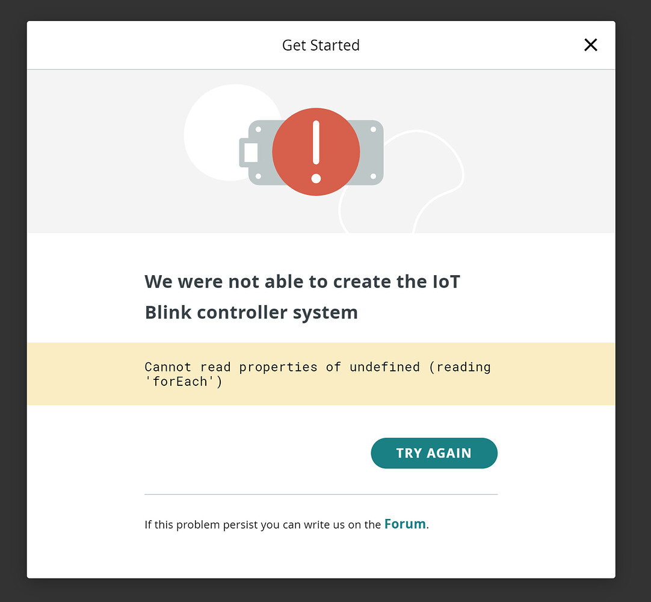The image size is (651, 602).
Task: Click the X close icon on the dialog
Action: pyautogui.click(x=590, y=45)
